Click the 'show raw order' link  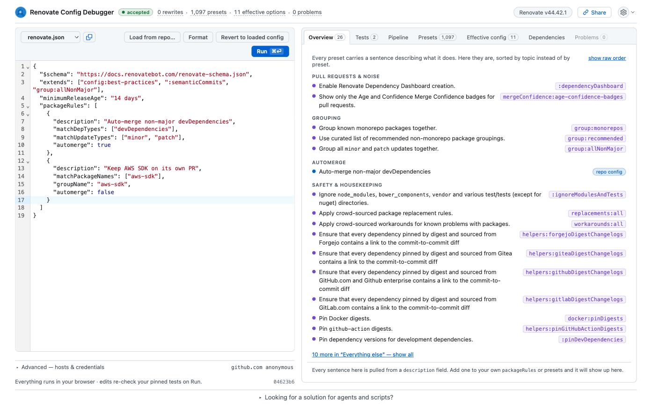607,58
